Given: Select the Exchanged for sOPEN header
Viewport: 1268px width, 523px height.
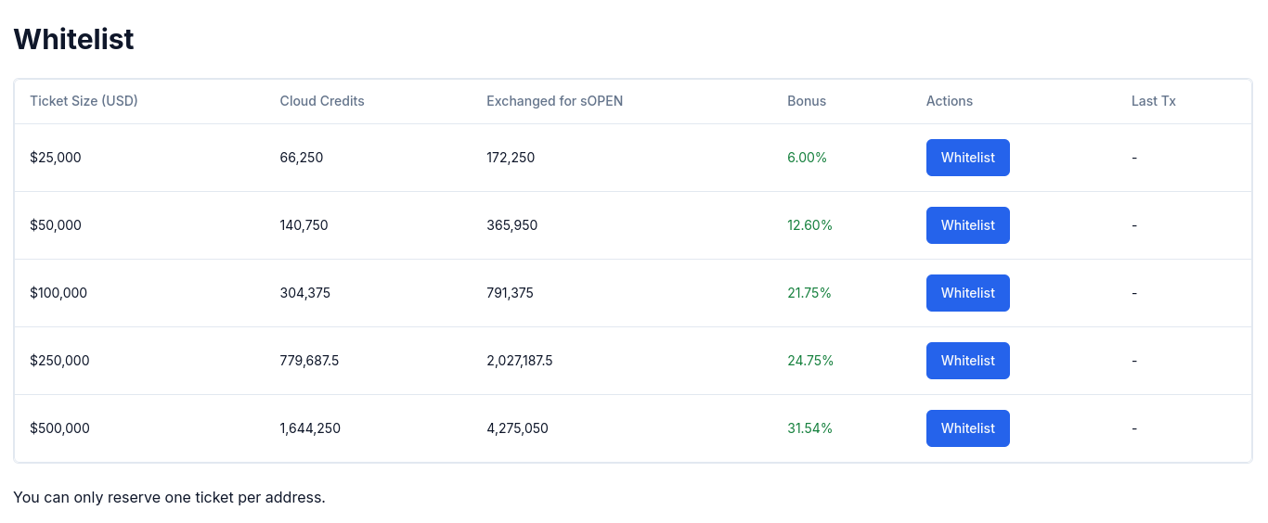Looking at the screenshot, I should [x=554, y=101].
